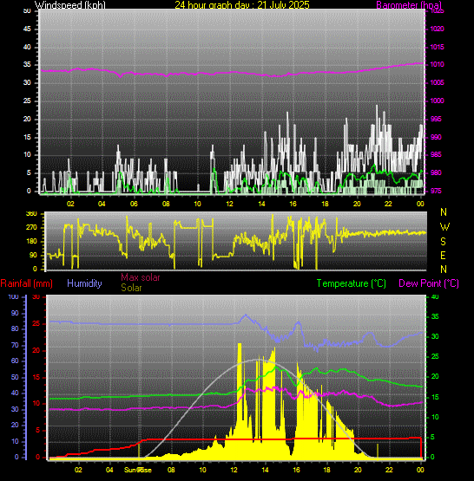Screen dimensions: 474x481
Task: Click the Dew Point (°C) legend label
Action: tap(429, 283)
